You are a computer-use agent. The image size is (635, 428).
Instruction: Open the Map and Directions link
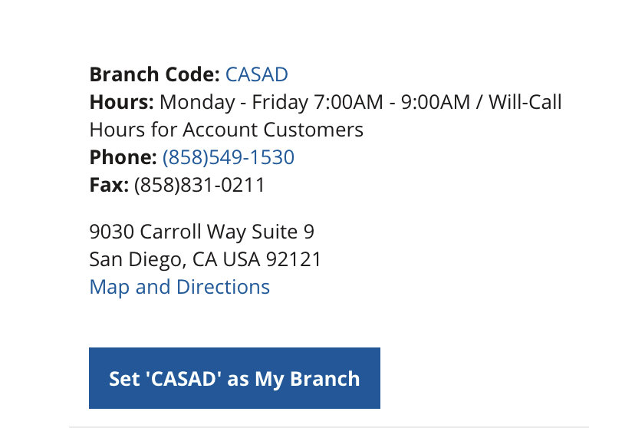(x=179, y=287)
